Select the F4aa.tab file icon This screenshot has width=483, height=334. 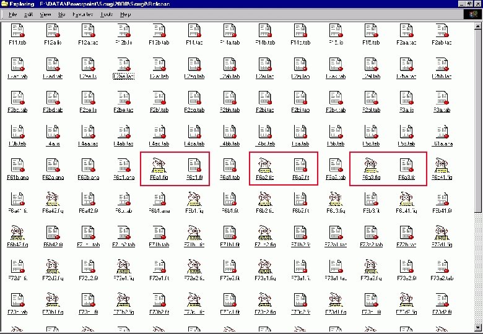point(88,132)
